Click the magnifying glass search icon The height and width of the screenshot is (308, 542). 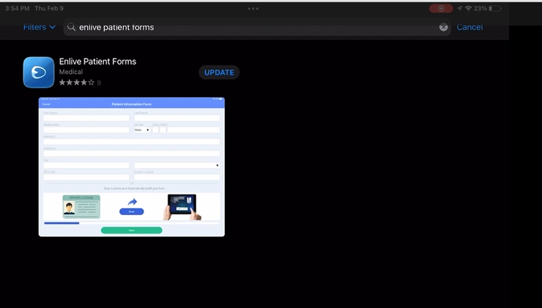coord(71,27)
